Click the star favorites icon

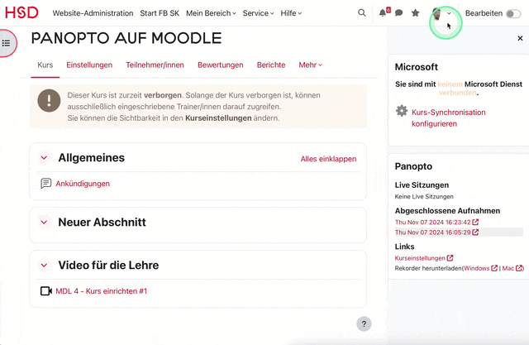pyautogui.click(x=415, y=13)
